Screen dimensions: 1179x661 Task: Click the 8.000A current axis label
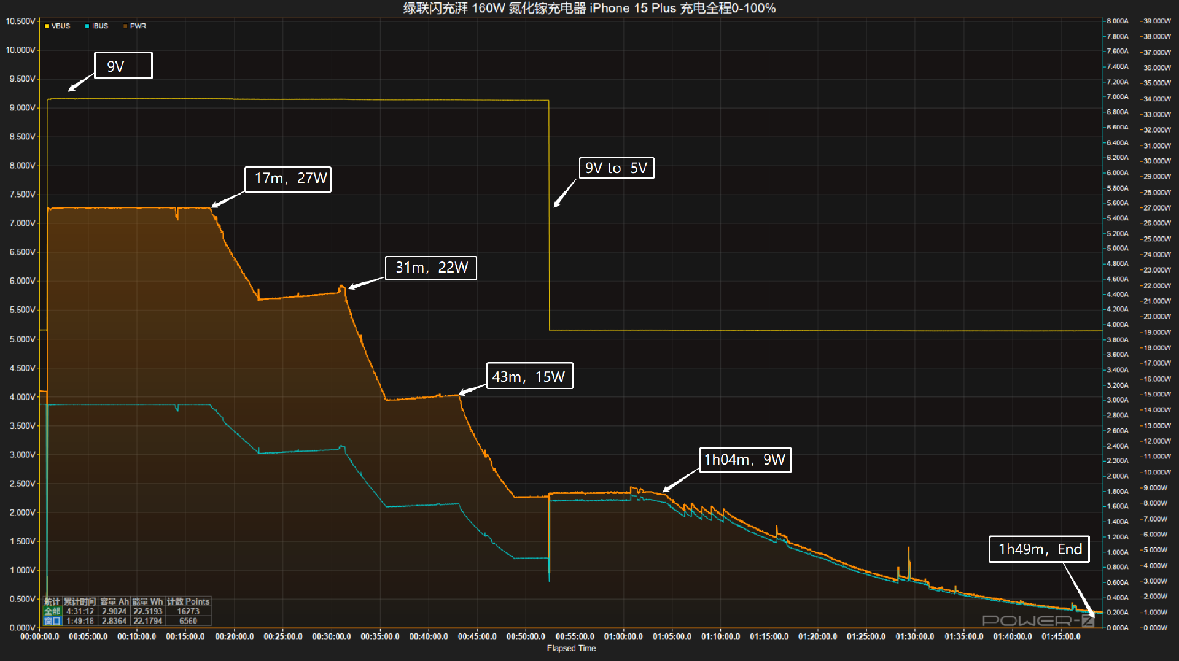tap(1117, 21)
